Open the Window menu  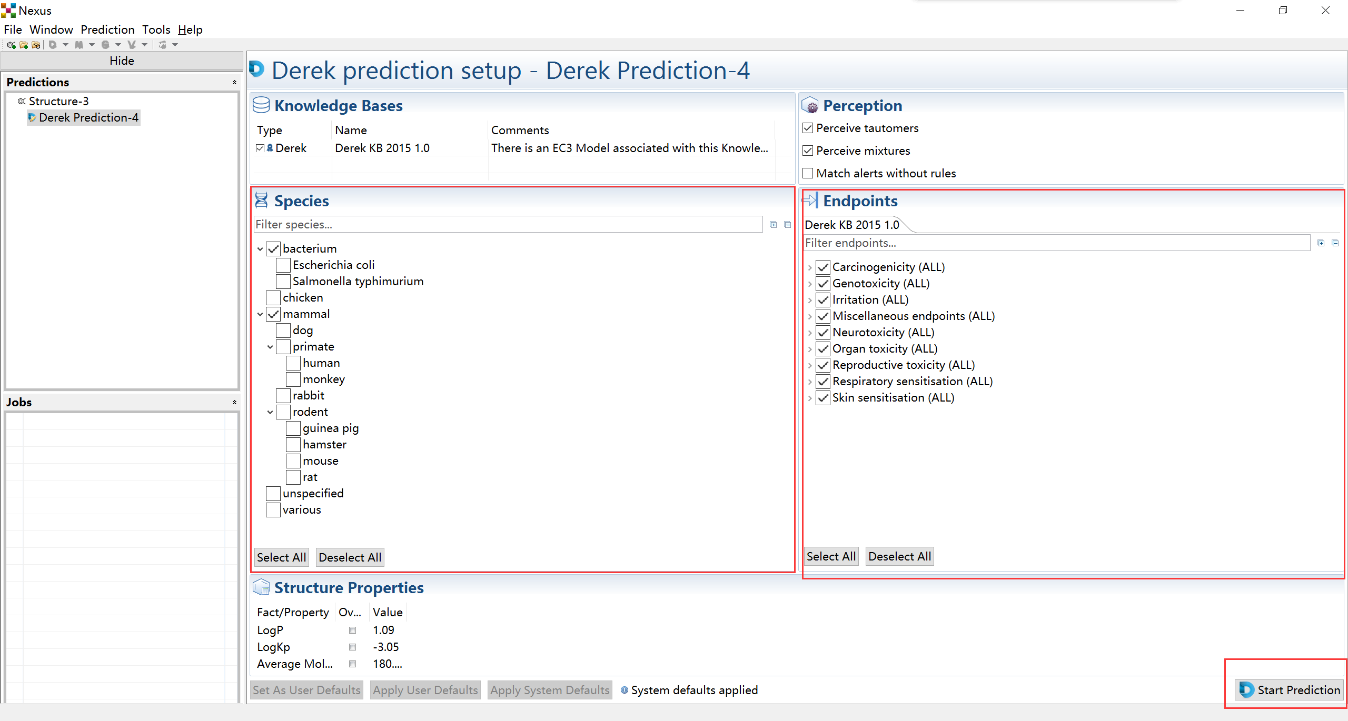[51, 29]
